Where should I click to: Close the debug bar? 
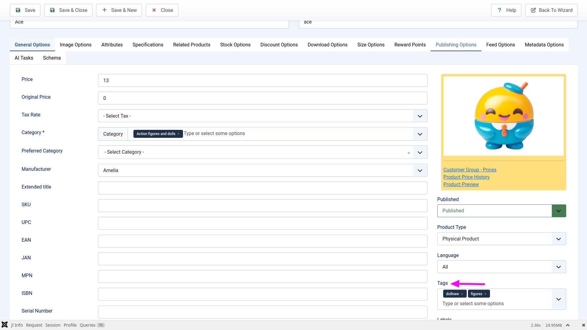[x=583, y=325]
